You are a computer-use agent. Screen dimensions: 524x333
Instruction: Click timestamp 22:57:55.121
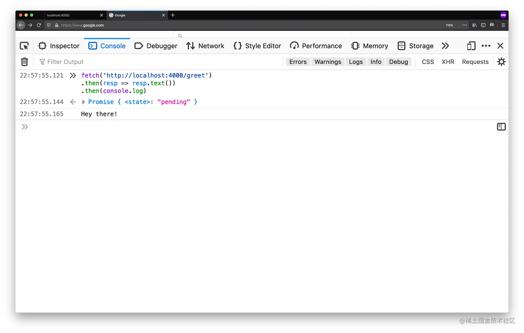pos(42,76)
